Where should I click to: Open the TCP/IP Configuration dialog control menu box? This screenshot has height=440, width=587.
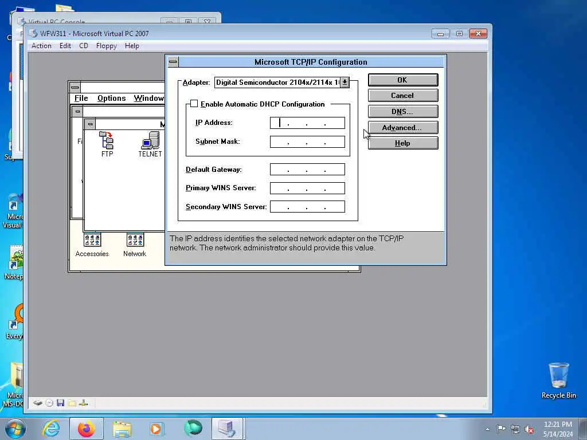tap(173, 62)
